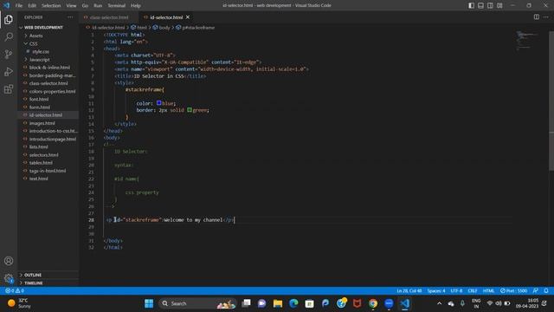Expand the OUTLINE section
This screenshot has width=554, height=312.
pos(33,275)
